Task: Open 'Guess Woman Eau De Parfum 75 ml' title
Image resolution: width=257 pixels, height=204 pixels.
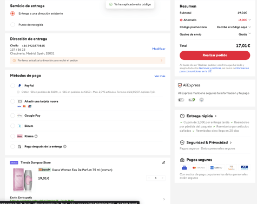Action: click(x=82, y=170)
